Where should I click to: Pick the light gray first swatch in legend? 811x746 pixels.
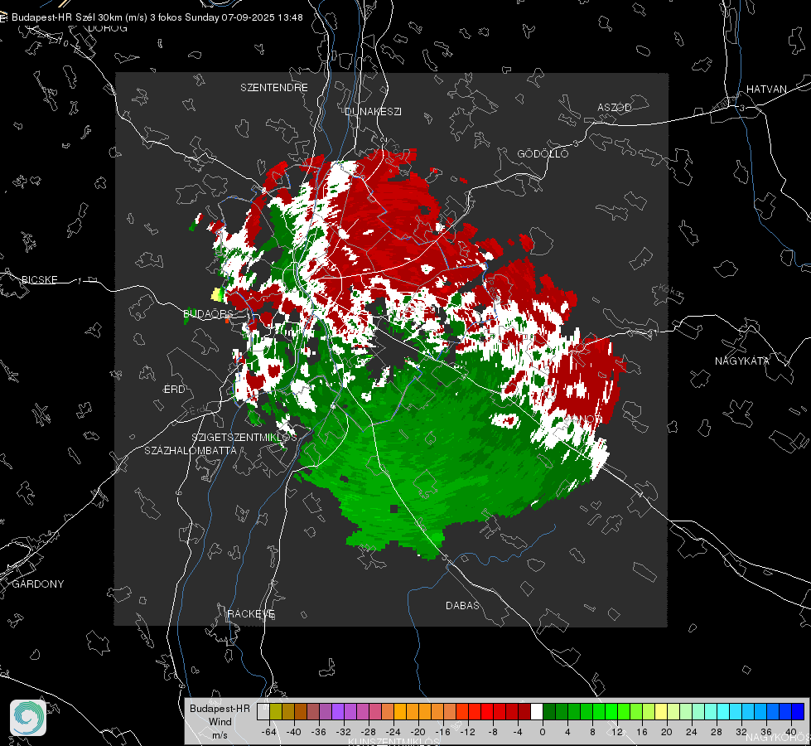click(x=263, y=711)
